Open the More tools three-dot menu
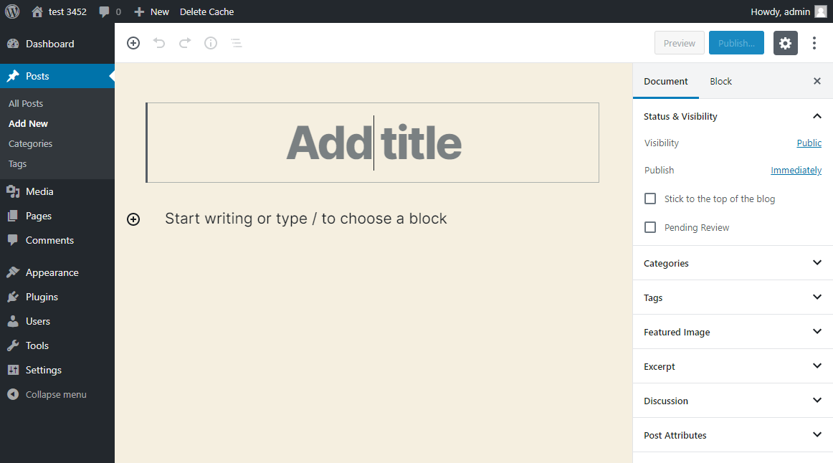833x463 pixels. pyautogui.click(x=814, y=43)
